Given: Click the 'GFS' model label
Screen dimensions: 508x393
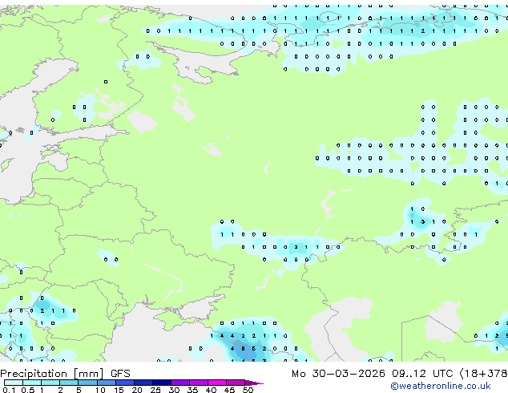Looking at the screenshot, I should (120, 374).
